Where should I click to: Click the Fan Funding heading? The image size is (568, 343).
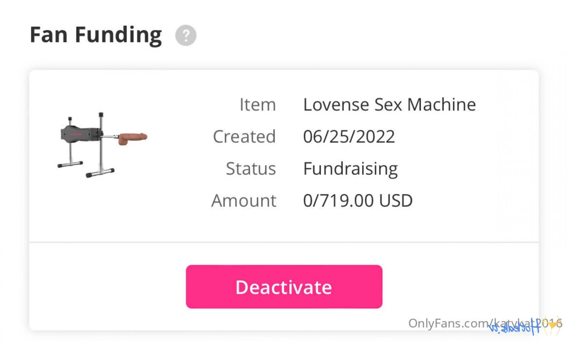tap(96, 35)
